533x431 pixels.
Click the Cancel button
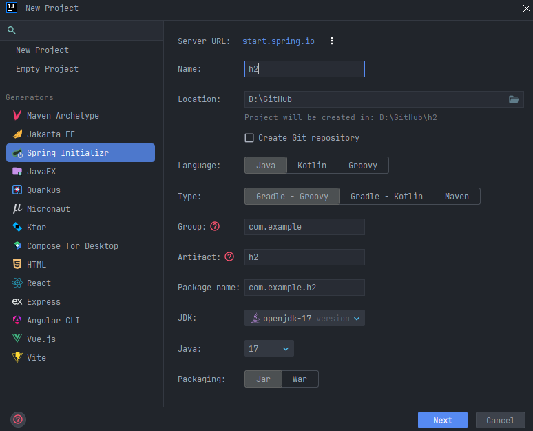pyautogui.click(x=501, y=420)
